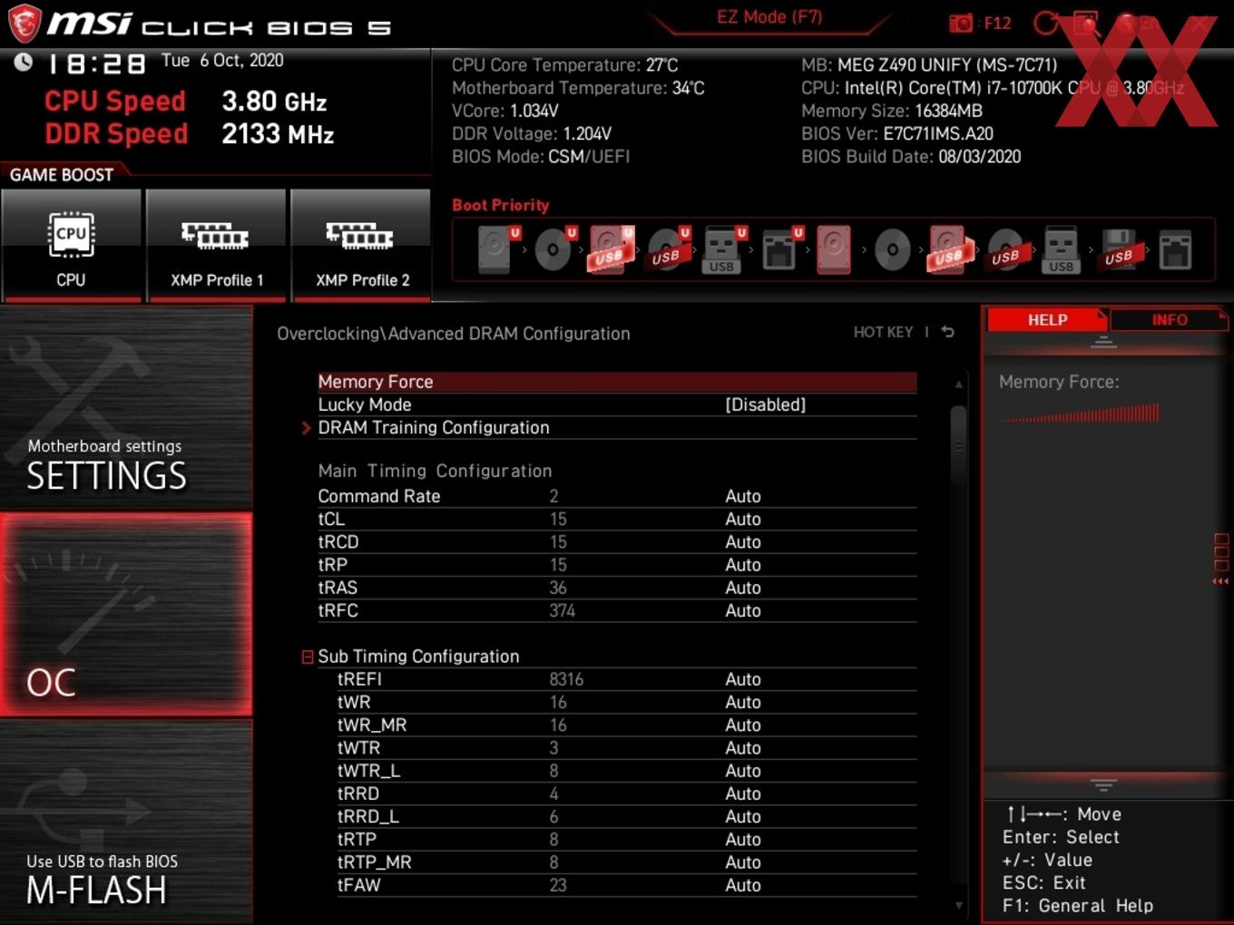Go back using the return arrow next to HOT KEY
Viewport: 1234px width, 925px height.
tap(948, 332)
